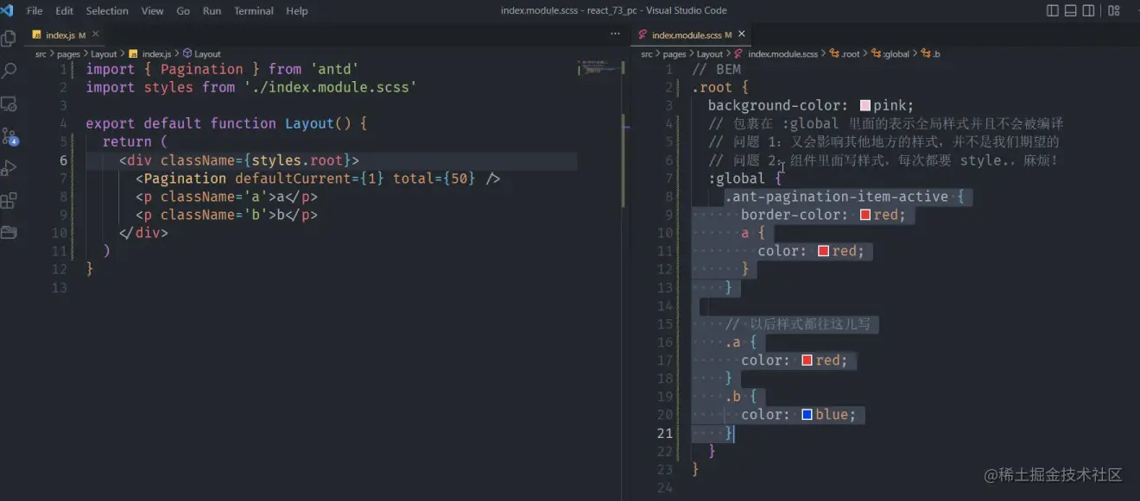Open the Remote Explorer view icon
1140x501 pixels.
[9, 103]
